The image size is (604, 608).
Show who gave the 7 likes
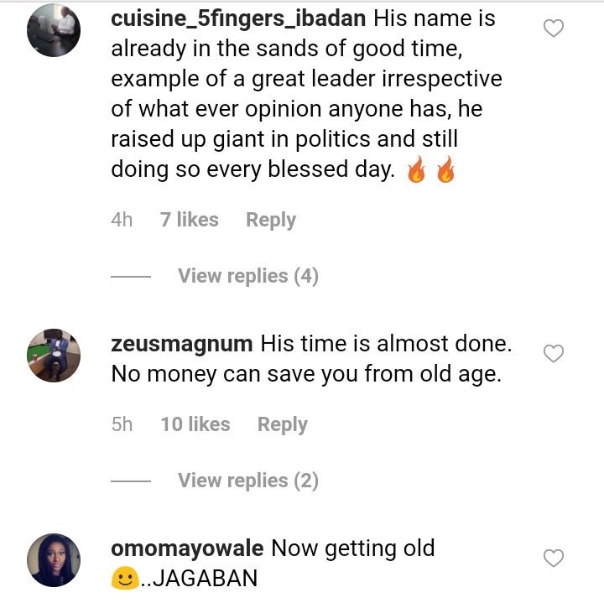point(189,220)
